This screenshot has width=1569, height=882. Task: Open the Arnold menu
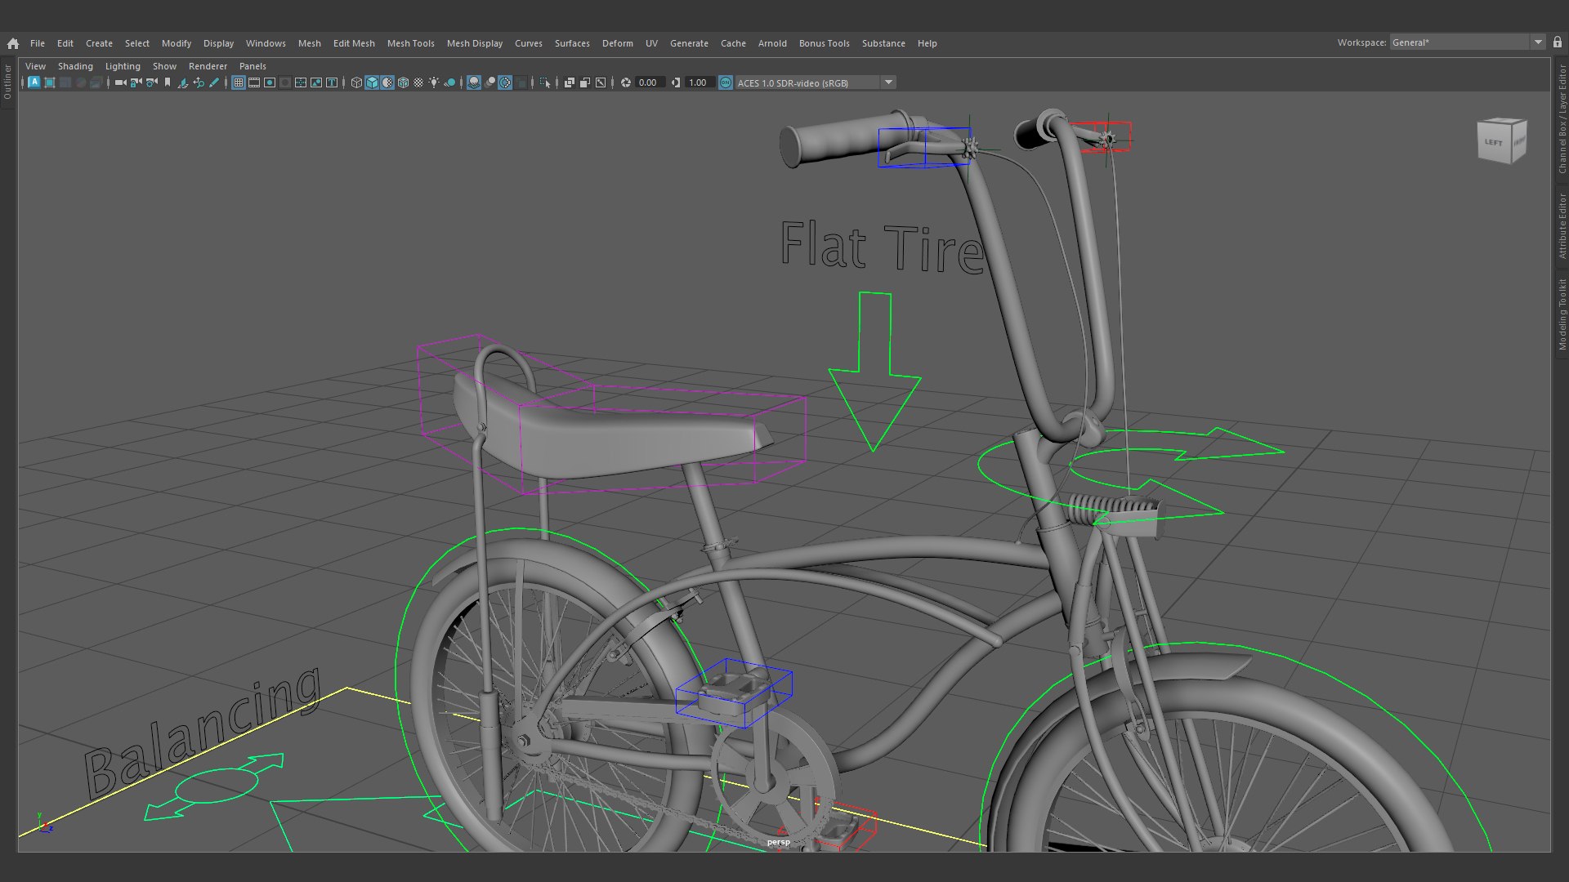772,43
